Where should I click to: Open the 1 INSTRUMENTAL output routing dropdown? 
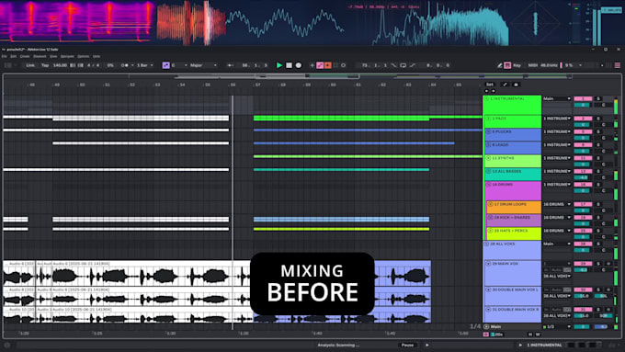click(557, 98)
